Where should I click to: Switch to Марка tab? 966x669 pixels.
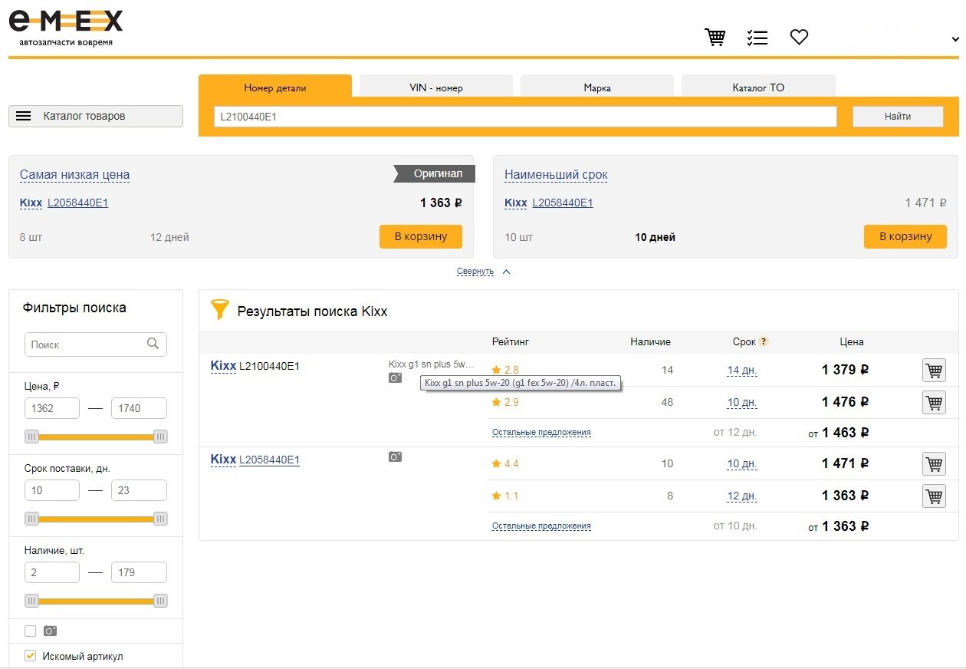[x=597, y=87]
